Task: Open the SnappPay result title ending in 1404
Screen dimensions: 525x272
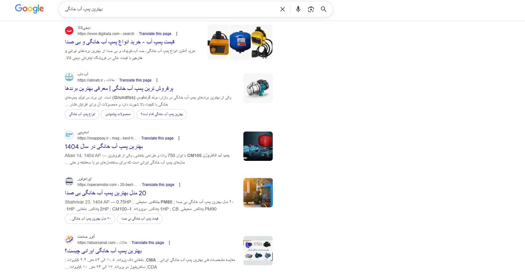Action: click(104, 147)
